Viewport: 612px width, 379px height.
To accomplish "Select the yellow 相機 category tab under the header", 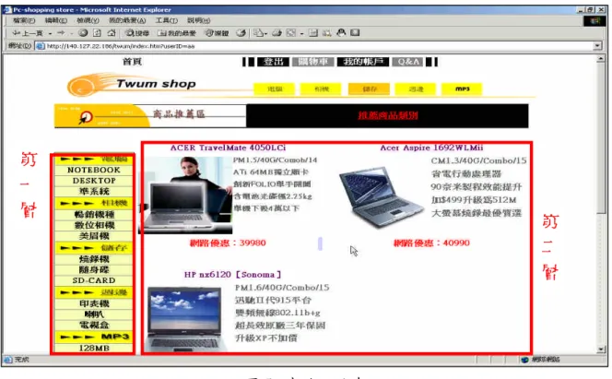I will pyautogui.click(x=321, y=89).
